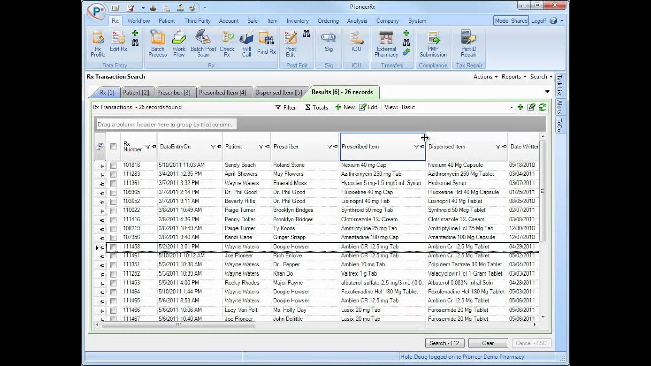Click the vertical scrollbar thumb of the grid
Viewport: 651px width, 366px height.
(x=543, y=191)
